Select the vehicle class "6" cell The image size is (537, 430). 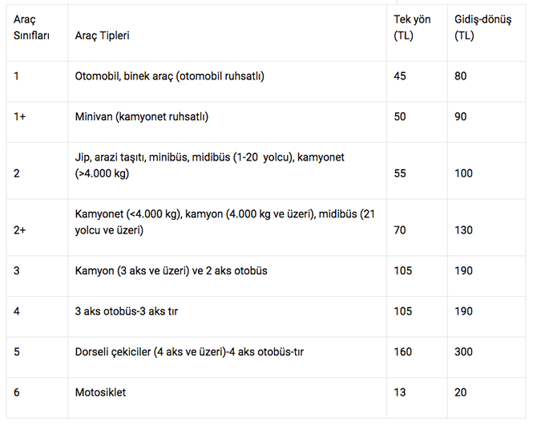17,393
